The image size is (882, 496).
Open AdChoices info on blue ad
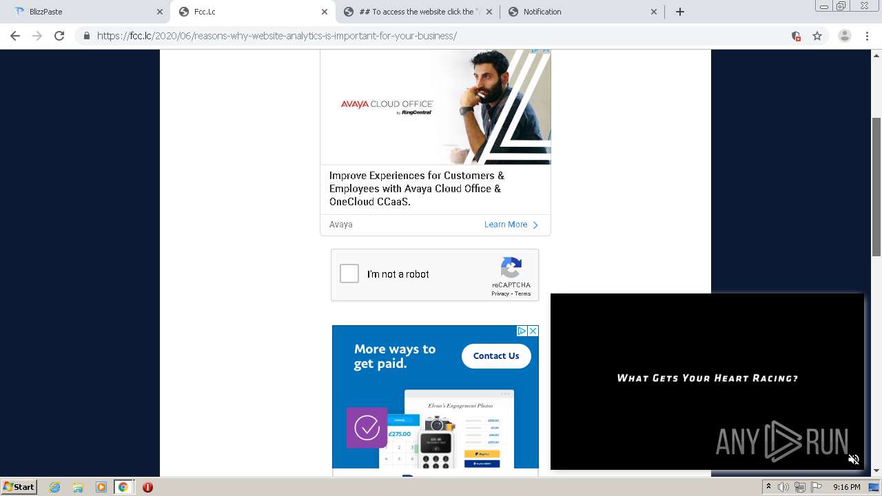click(522, 331)
